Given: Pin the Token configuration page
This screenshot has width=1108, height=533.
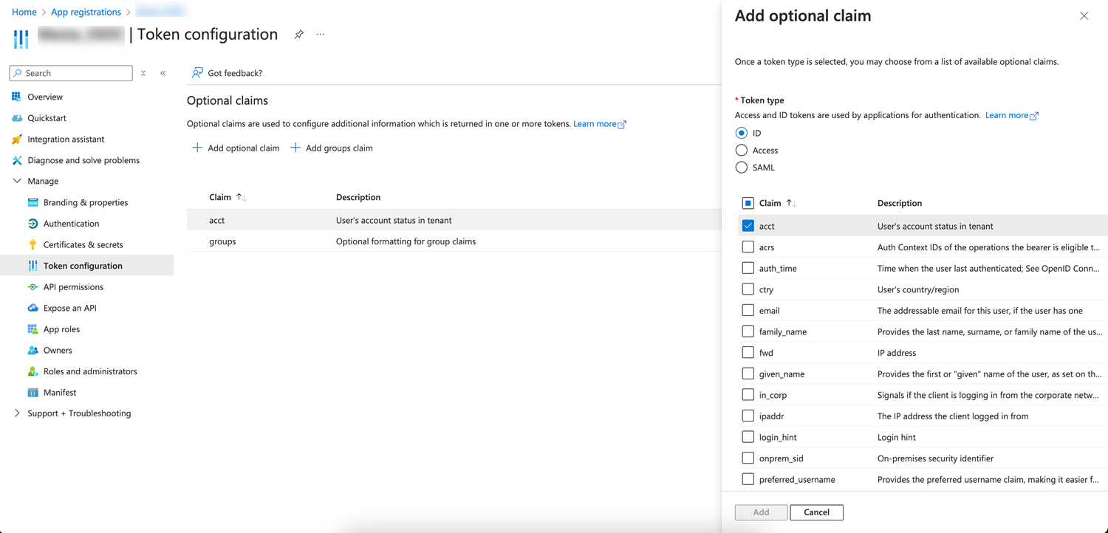Looking at the screenshot, I should point(298,35).
